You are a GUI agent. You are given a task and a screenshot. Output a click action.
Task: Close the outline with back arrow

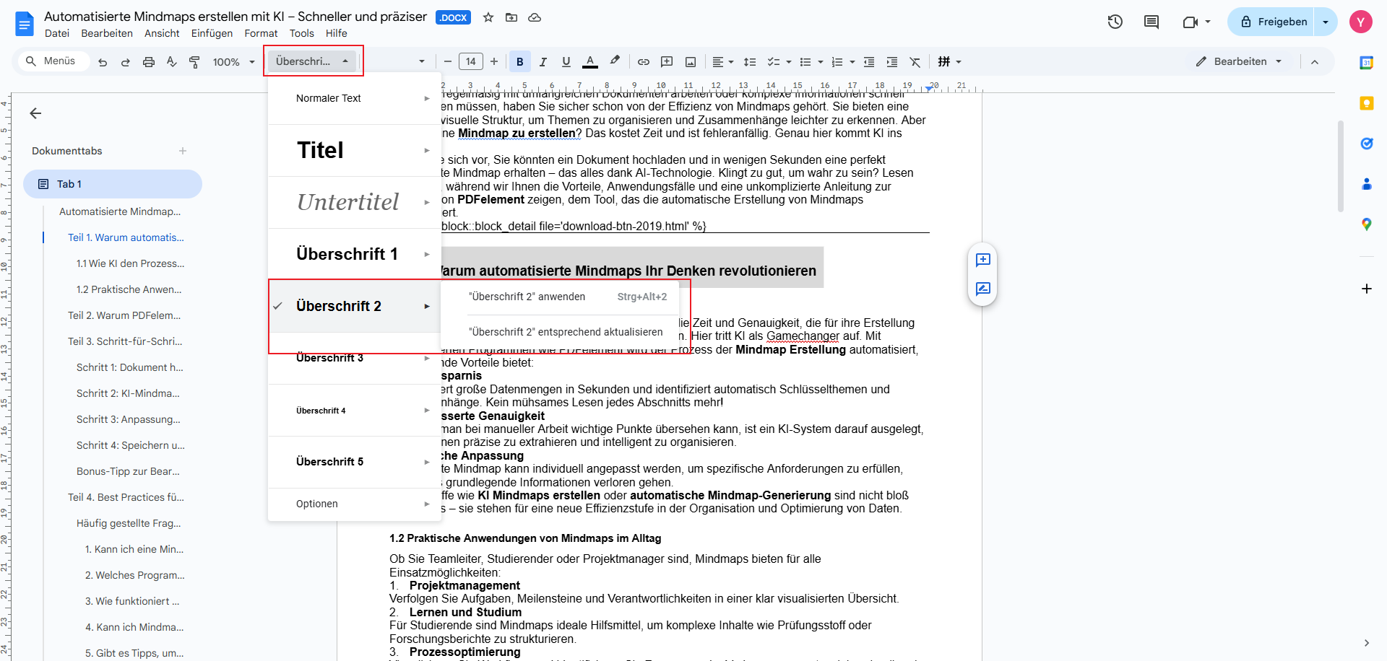(35, 113)
